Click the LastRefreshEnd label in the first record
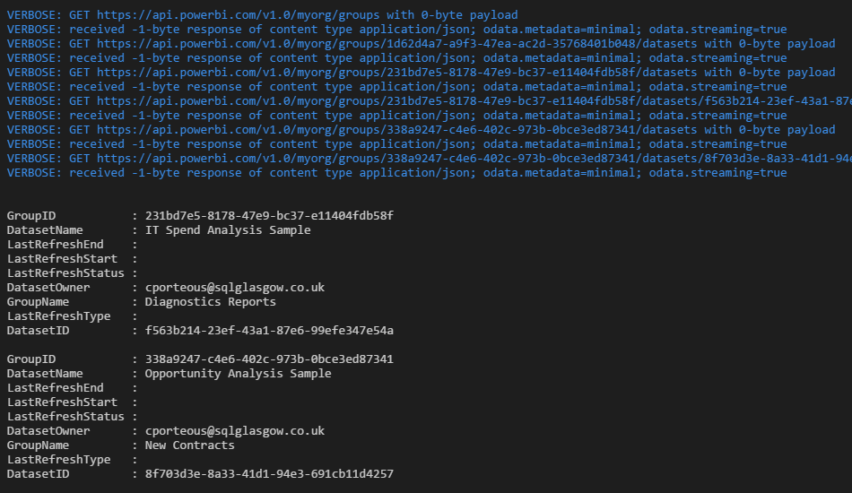This screenshot has height=493, width=852. click(56, 245)
